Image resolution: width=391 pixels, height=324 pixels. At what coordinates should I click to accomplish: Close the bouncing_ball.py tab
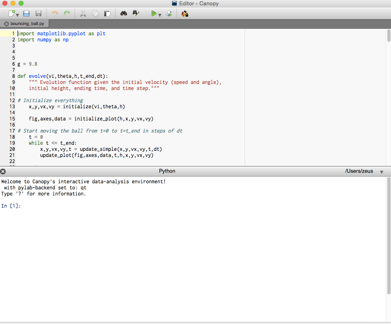click(6, 24)
